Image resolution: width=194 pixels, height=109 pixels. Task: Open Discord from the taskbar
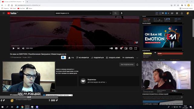(37, 107)
